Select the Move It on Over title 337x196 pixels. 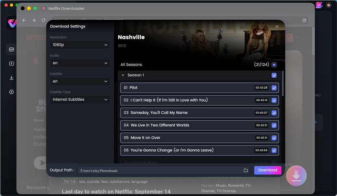click(145, 138)
